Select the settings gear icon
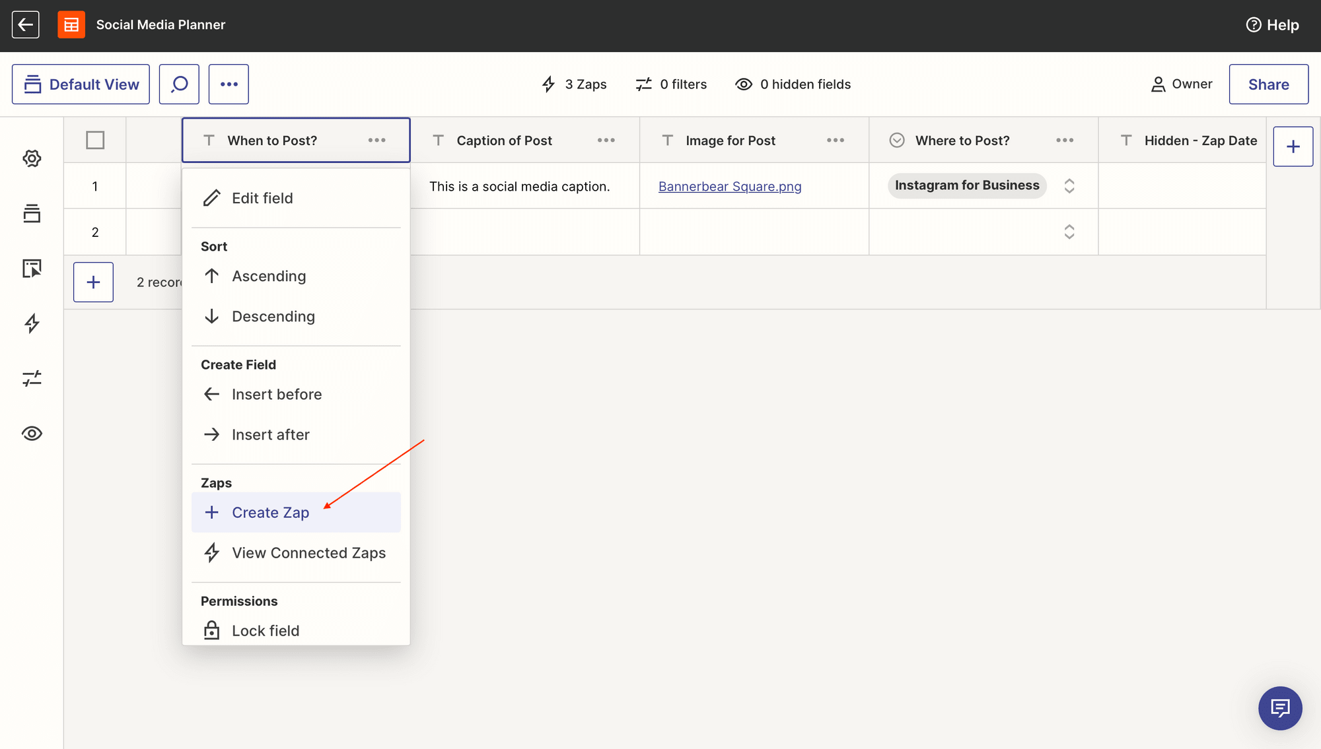Viewport: 1321px width, 749px height. click(32, 158)
